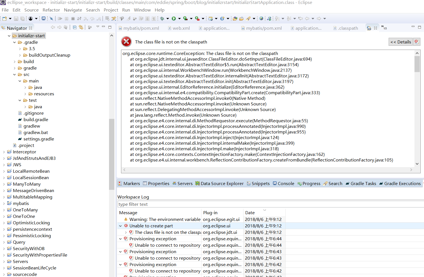The width and height of the screenshot is (424, 277).
Task: Open the Console view tab
Action: click(283, 183)
